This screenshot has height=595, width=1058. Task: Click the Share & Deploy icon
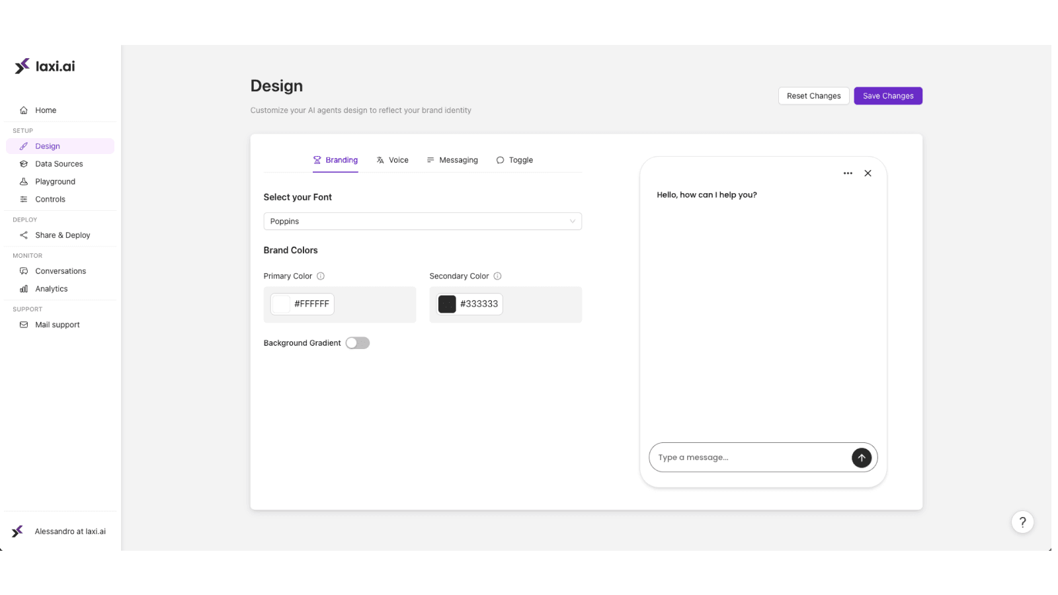point(24,235)
